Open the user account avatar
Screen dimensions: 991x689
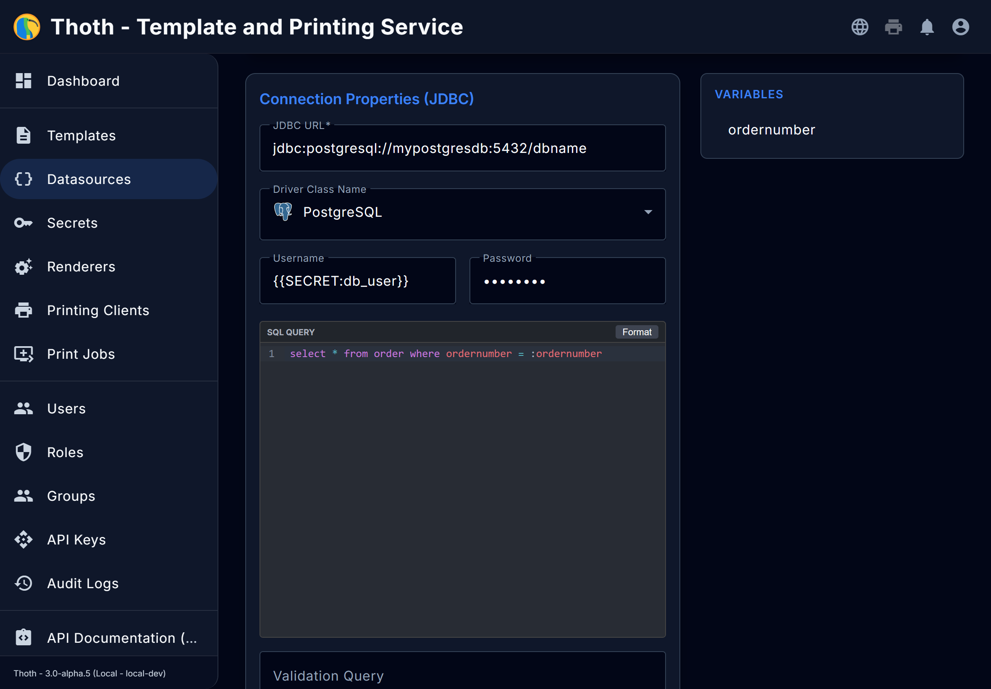click(x=960, y=27)
